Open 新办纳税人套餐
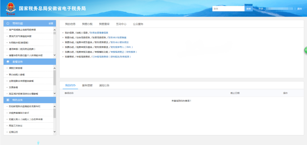Image resolution: width=307 pixels, height=145 pixels. tap(17, 75)
